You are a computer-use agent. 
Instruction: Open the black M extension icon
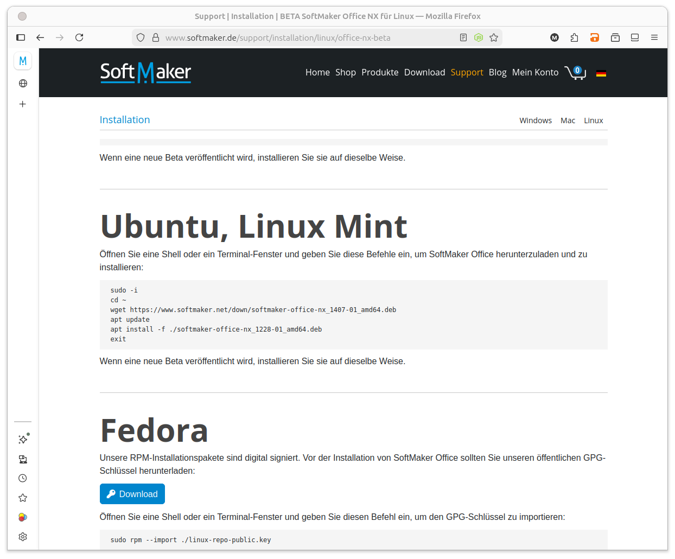point(555,37)
